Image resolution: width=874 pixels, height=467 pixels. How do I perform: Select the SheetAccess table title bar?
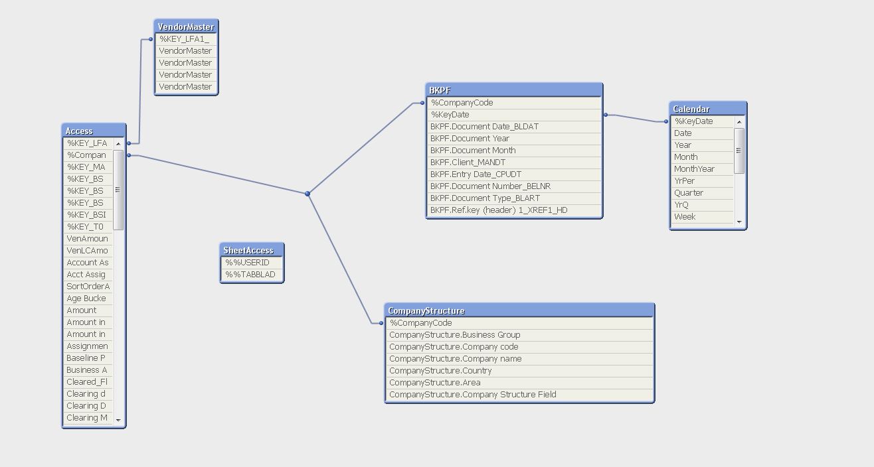click(x=252, y=250)
